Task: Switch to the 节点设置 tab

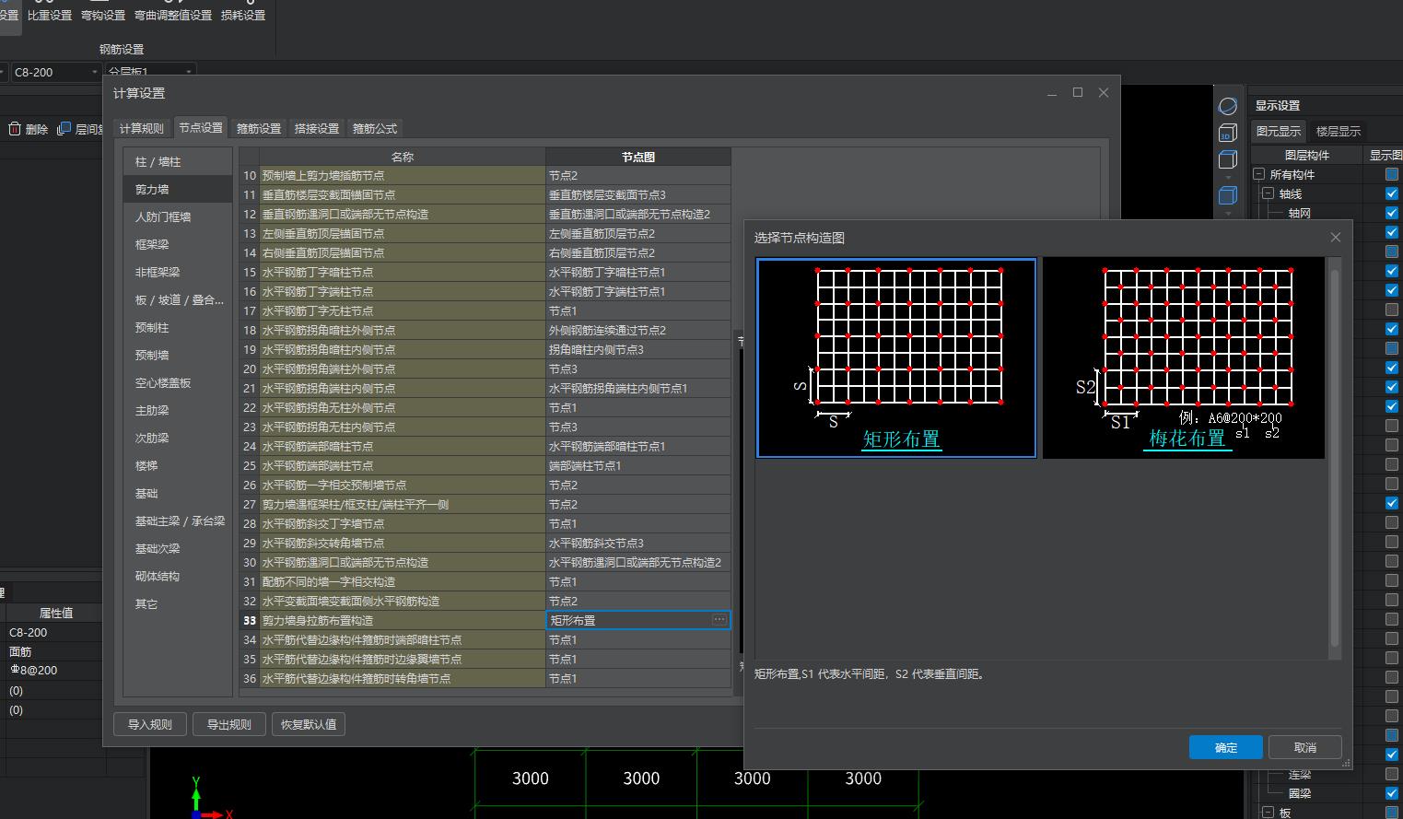Action: 201,128
